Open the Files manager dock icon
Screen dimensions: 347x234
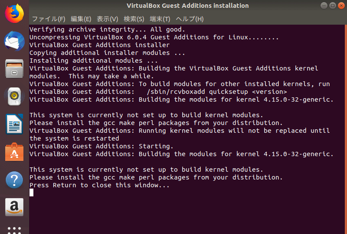(14, 69)
